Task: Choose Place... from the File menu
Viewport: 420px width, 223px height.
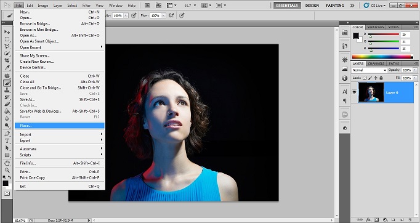Action: pyautogui.click(x=60, y=126)
